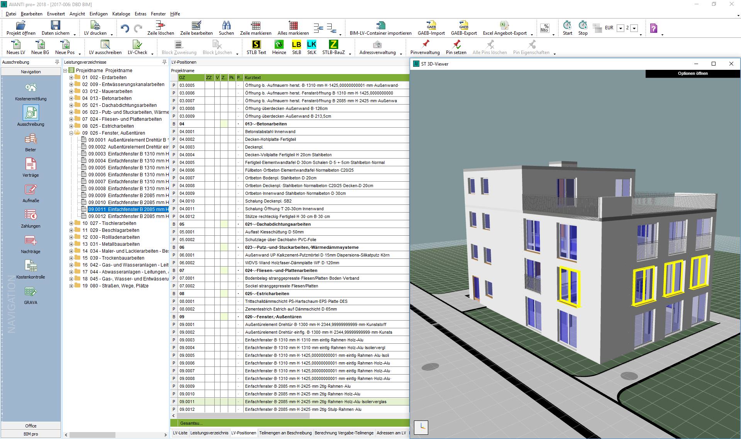The height and width of the screenshot is (439, 741).
Task: Expand 10 027 - Tischlerarbeiten folder
Action: [x=71, y=223]
